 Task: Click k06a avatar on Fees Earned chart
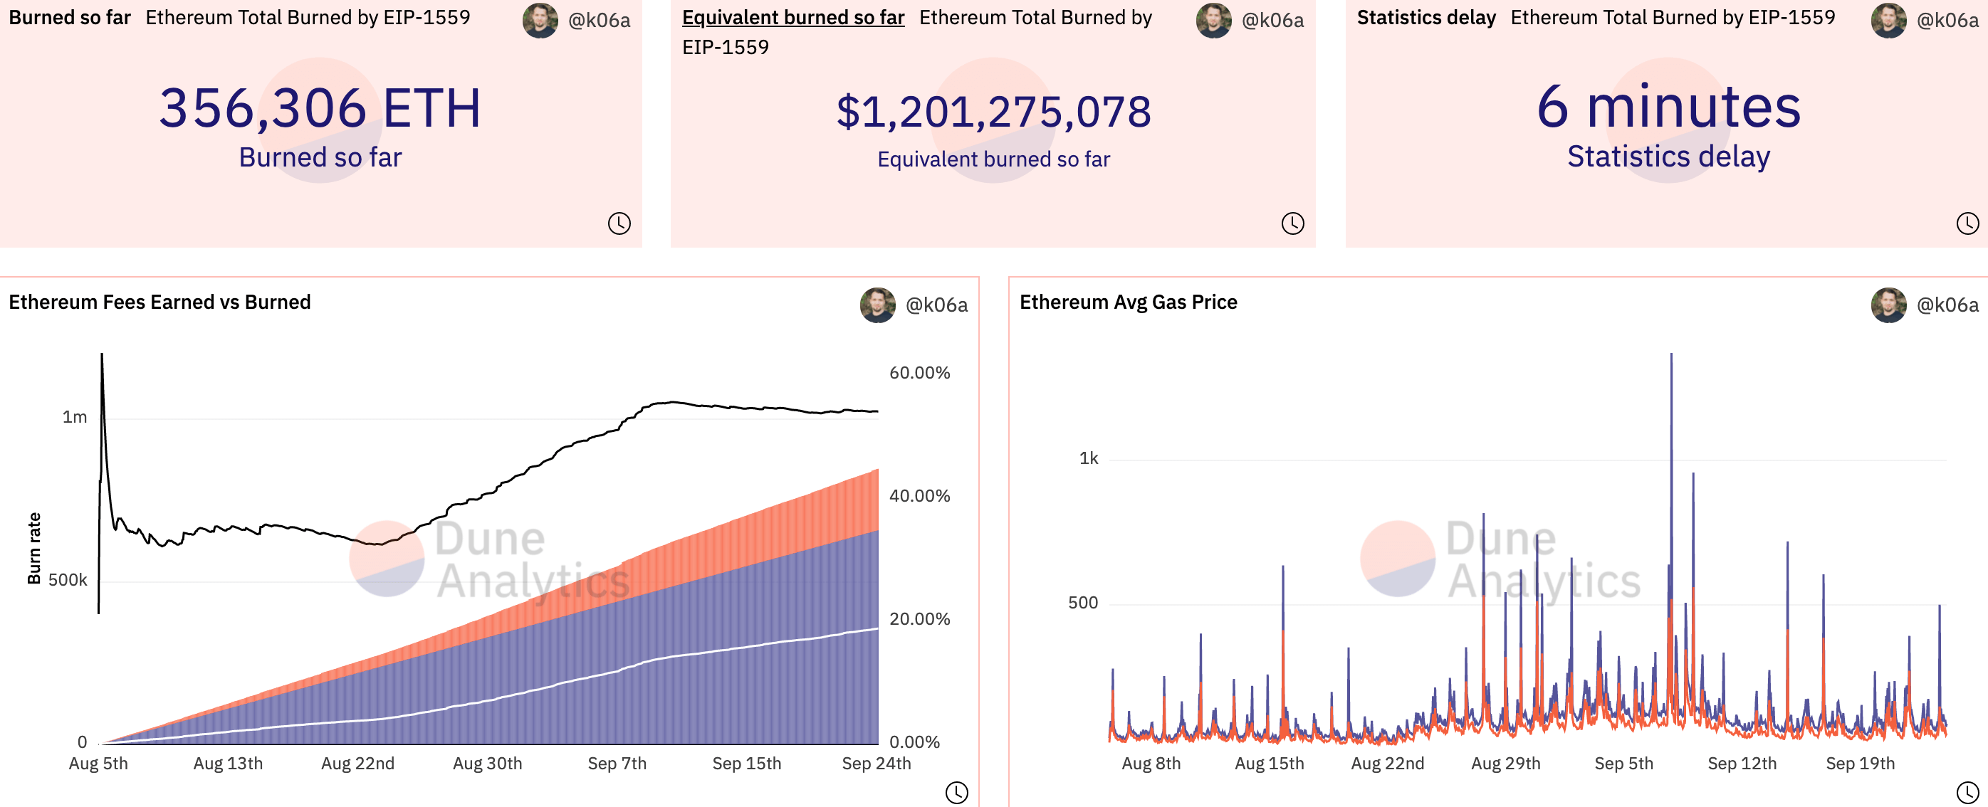pos(877,305)
